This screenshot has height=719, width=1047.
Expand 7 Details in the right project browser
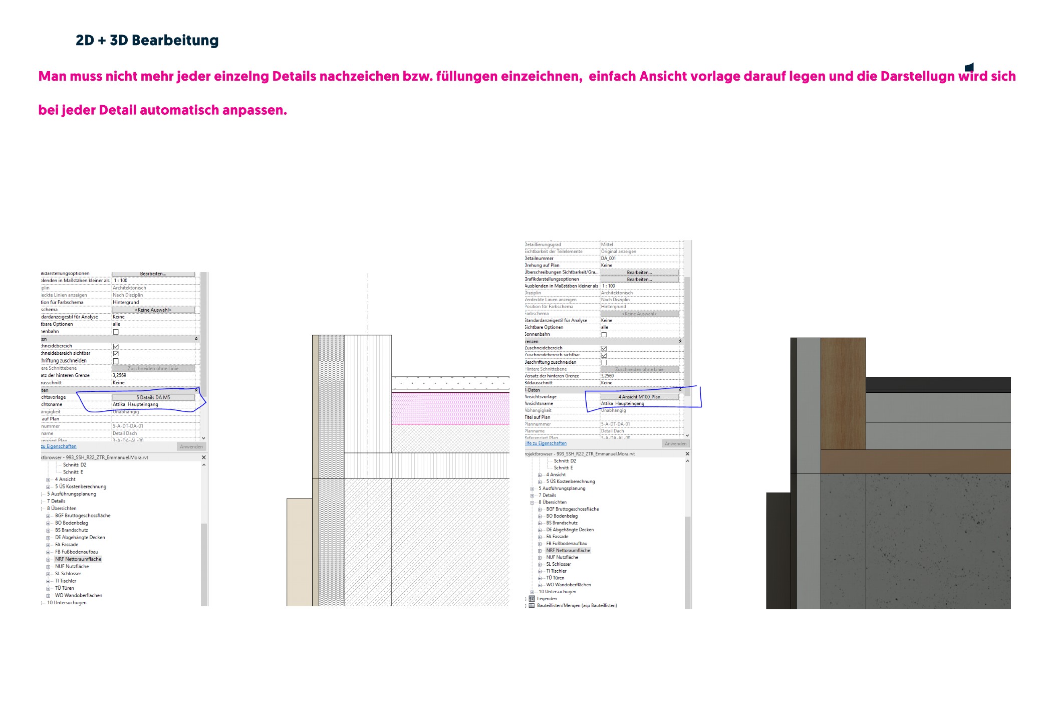coord(532,496)
